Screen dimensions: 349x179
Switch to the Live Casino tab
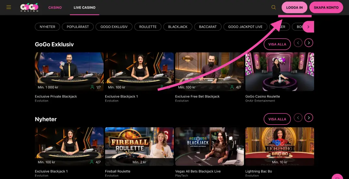(x=84, y=7)
